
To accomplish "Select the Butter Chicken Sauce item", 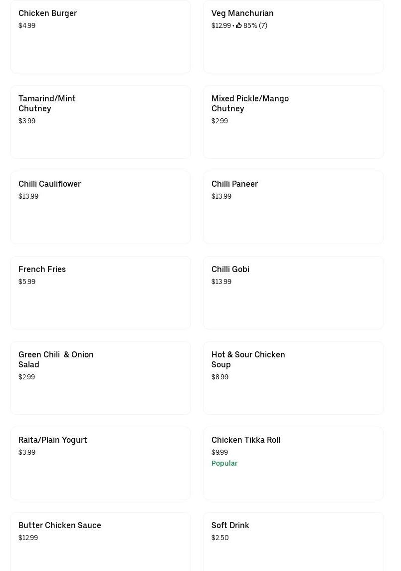I will [x=100, y=544].
